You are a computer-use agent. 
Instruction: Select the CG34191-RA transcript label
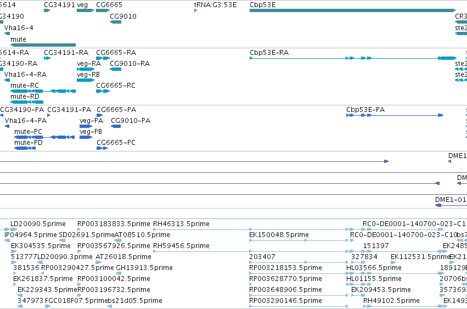66,53
